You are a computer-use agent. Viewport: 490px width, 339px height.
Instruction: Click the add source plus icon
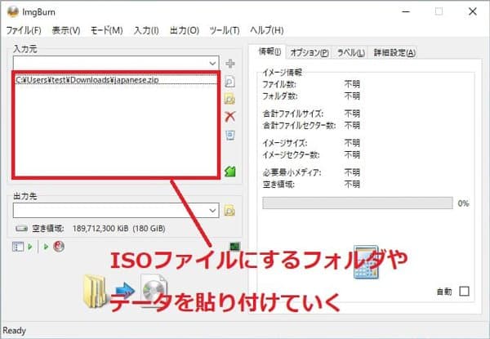230,63
